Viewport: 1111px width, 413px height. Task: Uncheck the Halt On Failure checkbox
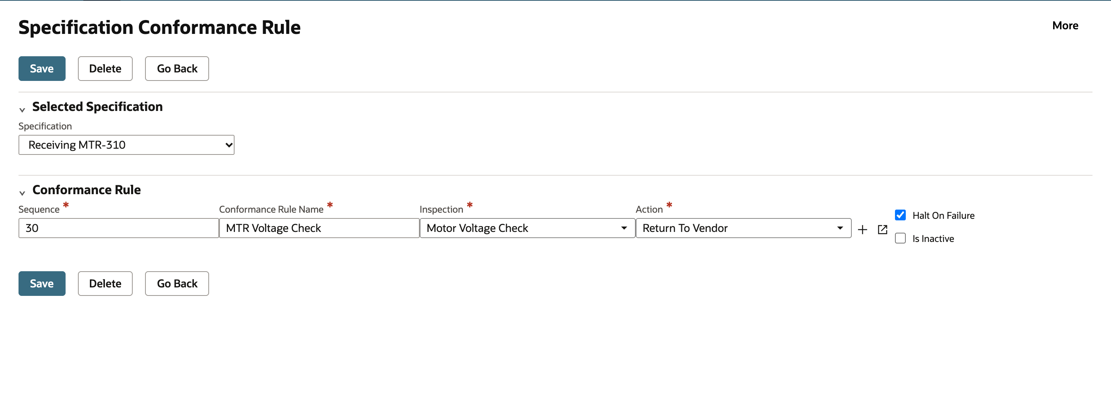pyautogui.click(x=900, y=215)
